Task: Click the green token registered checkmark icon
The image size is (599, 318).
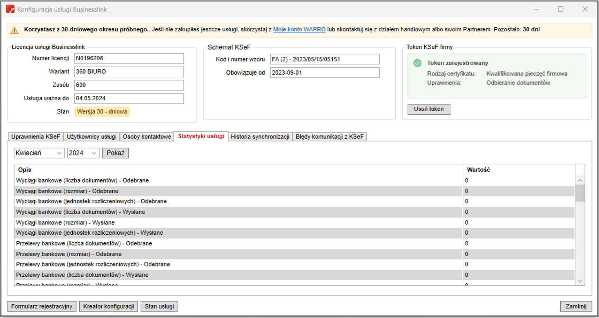Action: coord(418,63)
